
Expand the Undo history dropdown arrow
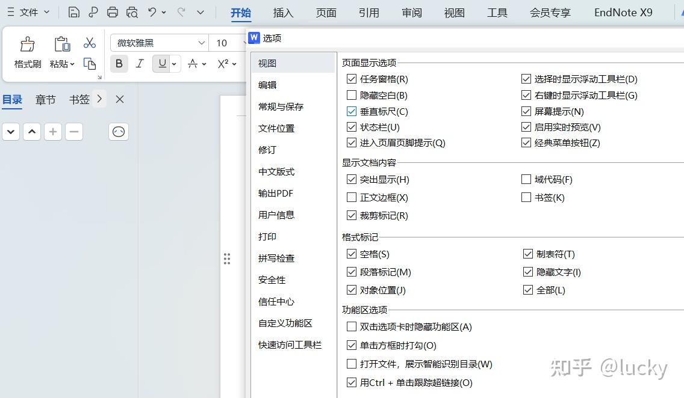(164, 12)
